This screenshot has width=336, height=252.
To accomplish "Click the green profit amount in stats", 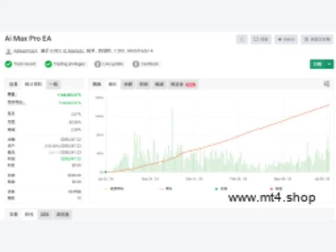I will point(71,159).
